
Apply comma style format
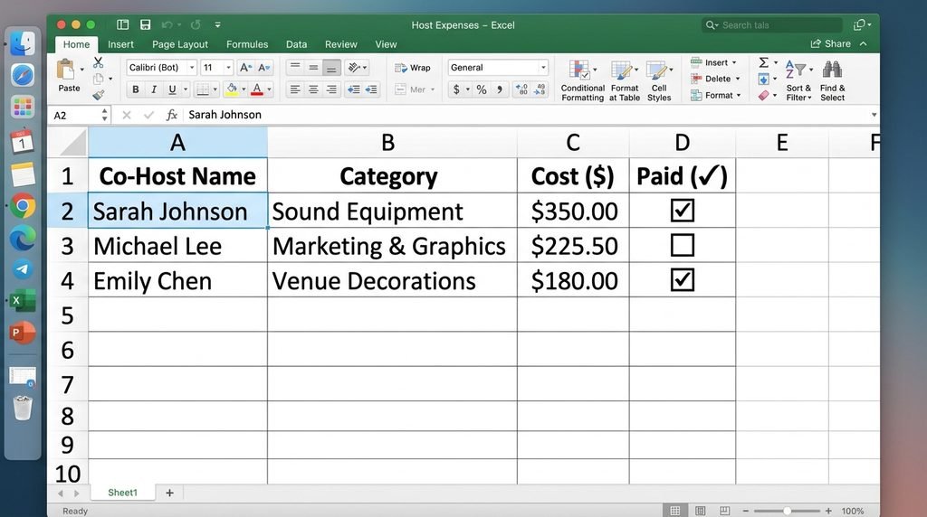(x=500, y=89)
